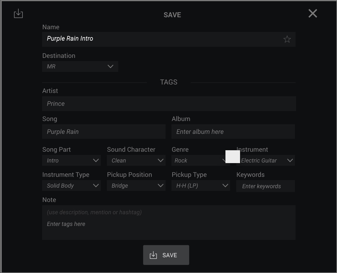Open the Pickup Position dropdown set to Bridge
This screenshot has height=273, width=337.
pyautogui.click(x=136, y=185)
